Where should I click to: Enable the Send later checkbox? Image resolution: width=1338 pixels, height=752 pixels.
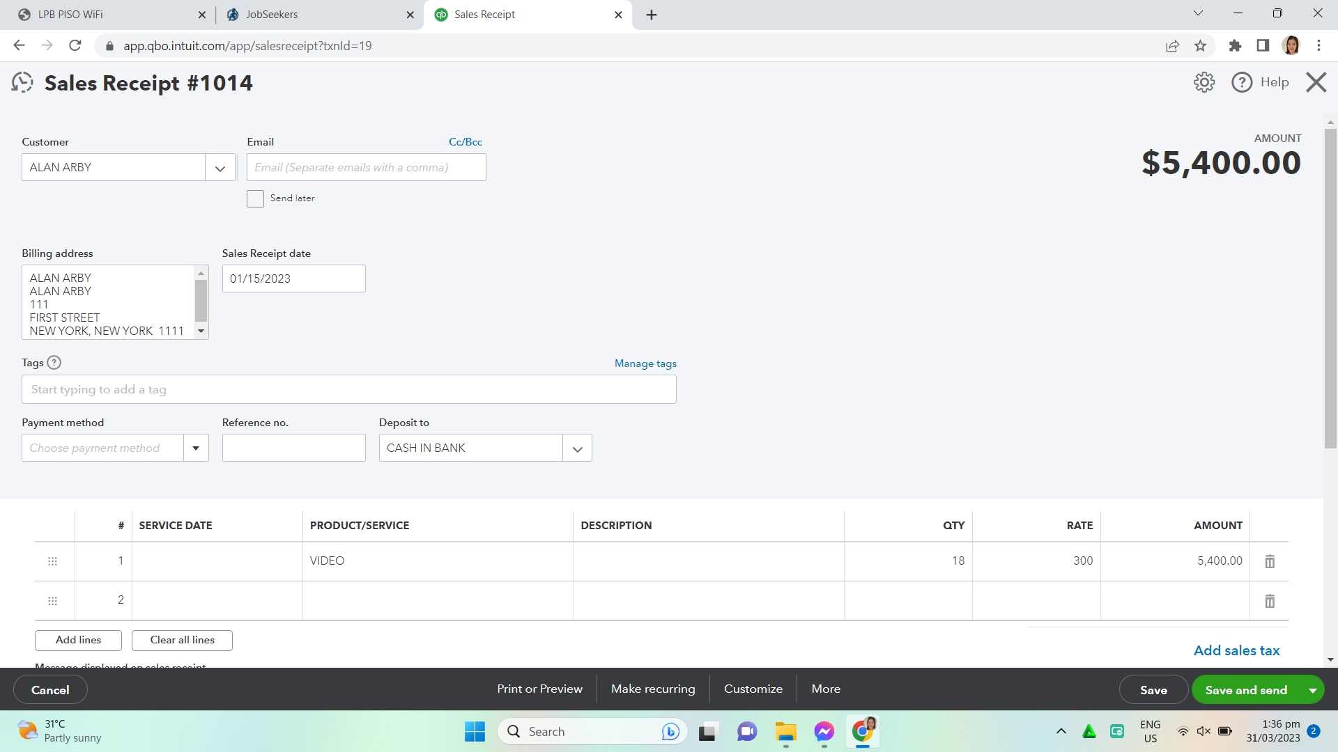[256, 199]
